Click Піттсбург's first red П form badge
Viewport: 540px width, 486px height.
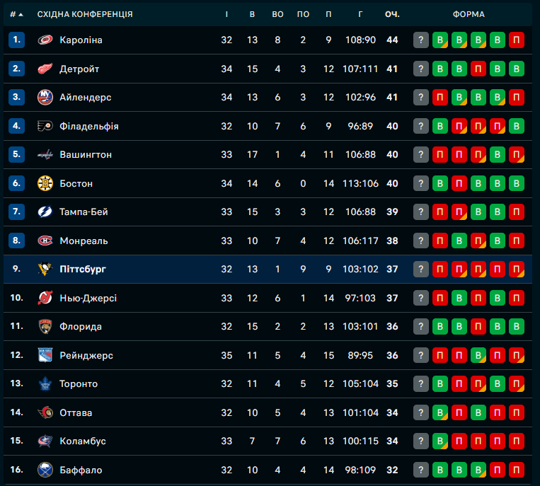pyautogui.click(x=440, y=269)
